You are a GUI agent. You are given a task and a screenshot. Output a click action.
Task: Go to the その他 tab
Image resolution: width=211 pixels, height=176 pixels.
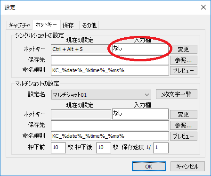click(89, 25)
